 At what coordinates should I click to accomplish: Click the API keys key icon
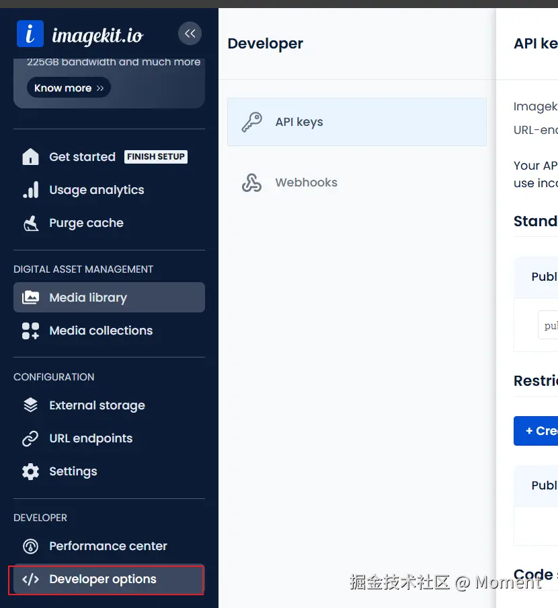tap(251, 122)
